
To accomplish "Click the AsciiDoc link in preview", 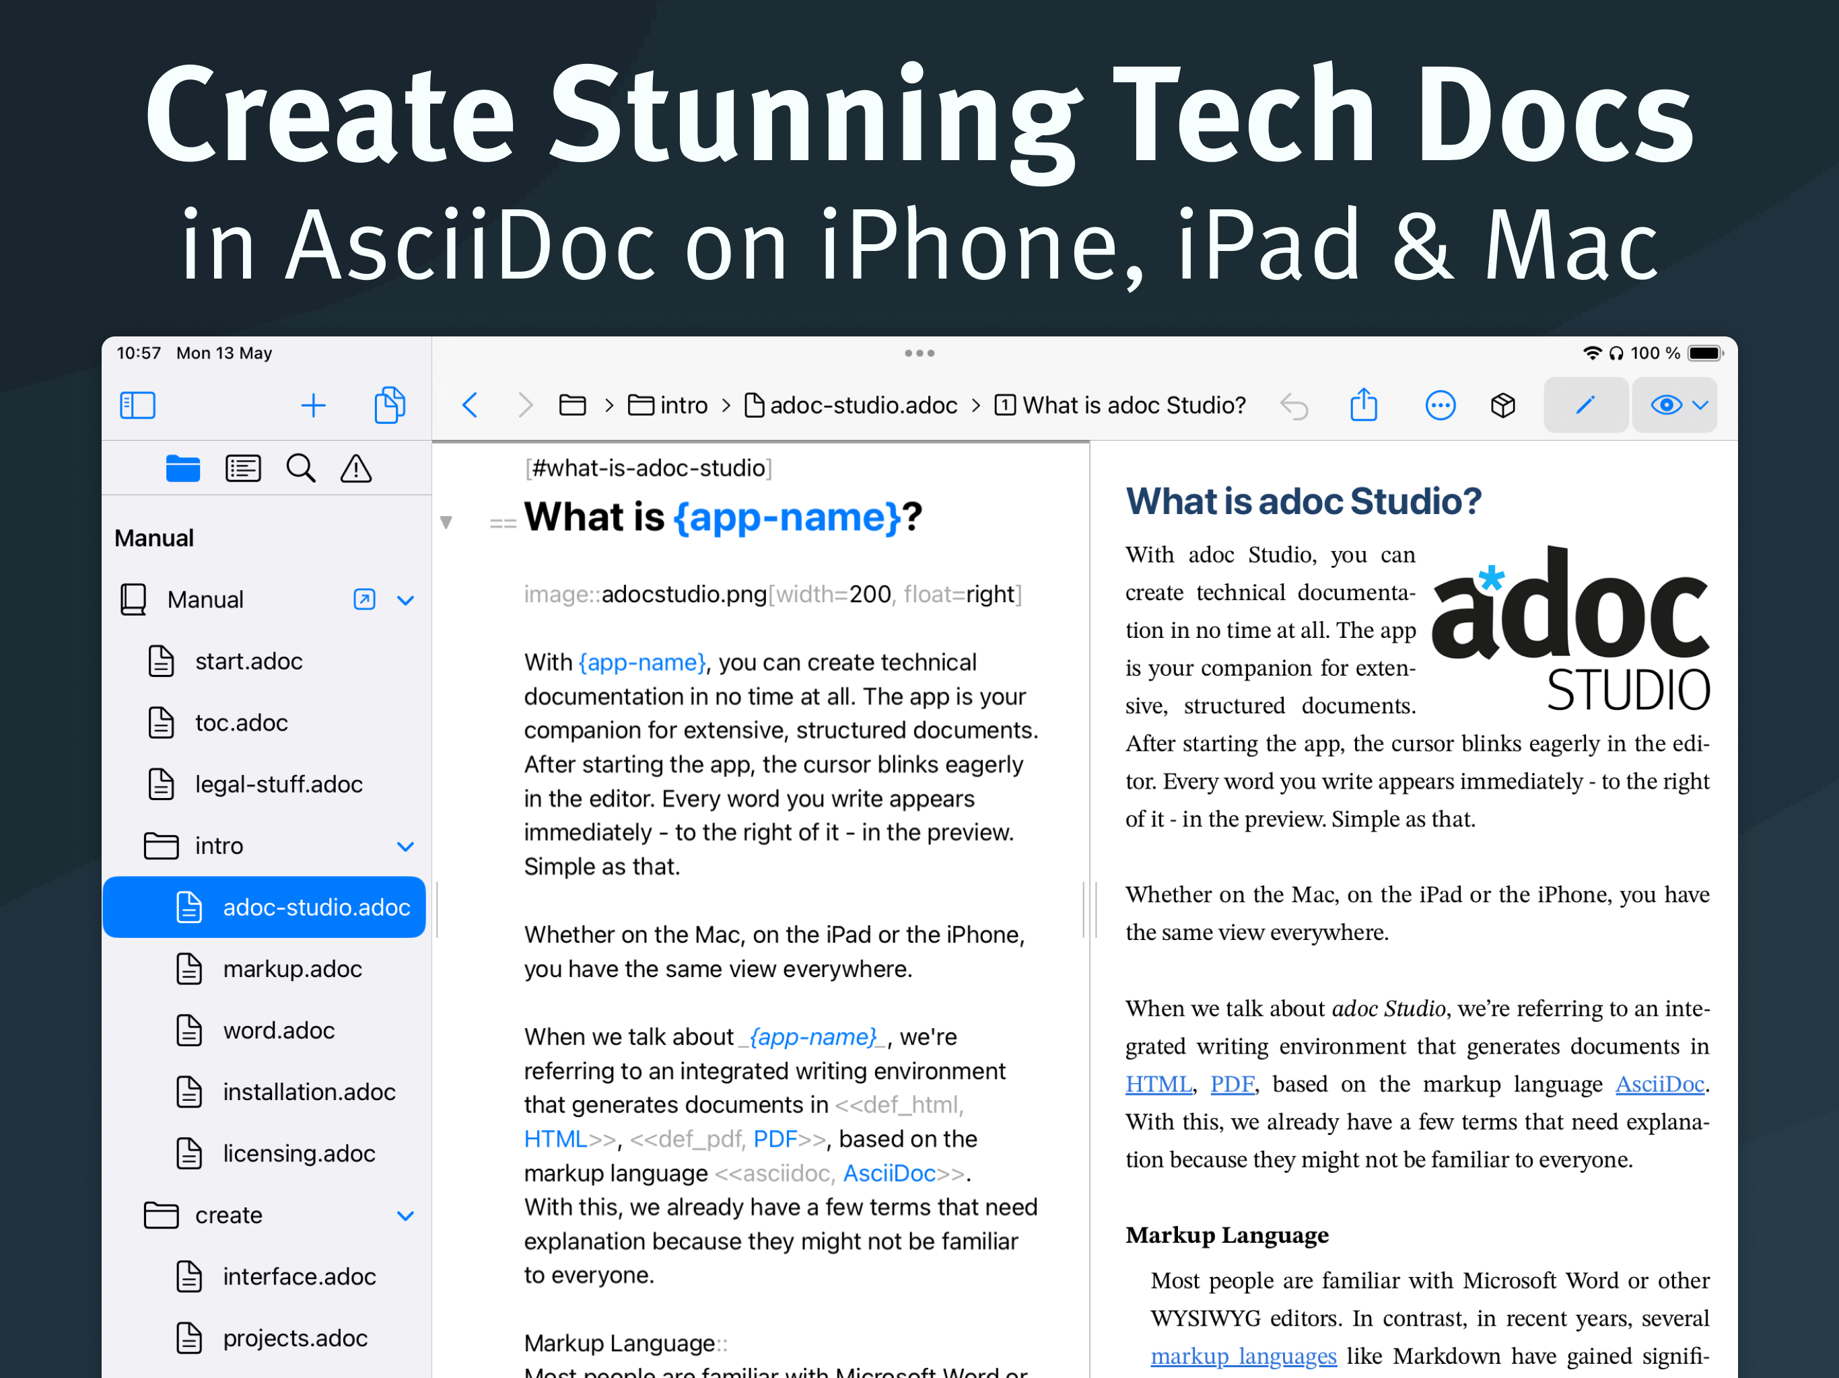I will 1659,1085.
